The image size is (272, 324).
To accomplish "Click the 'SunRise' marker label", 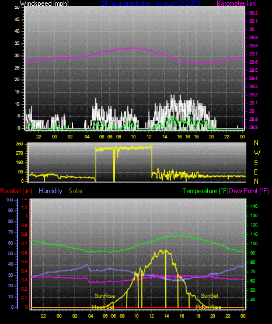I will (104, 296).
